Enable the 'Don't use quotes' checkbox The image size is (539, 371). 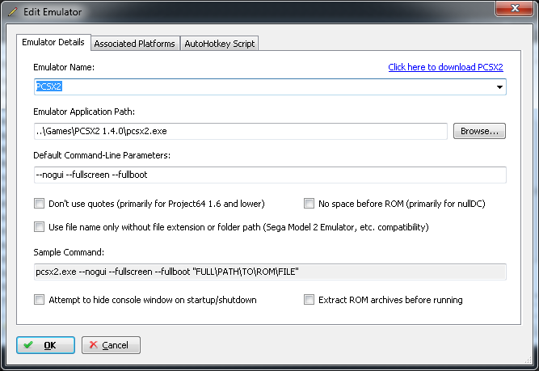[39, 204]
